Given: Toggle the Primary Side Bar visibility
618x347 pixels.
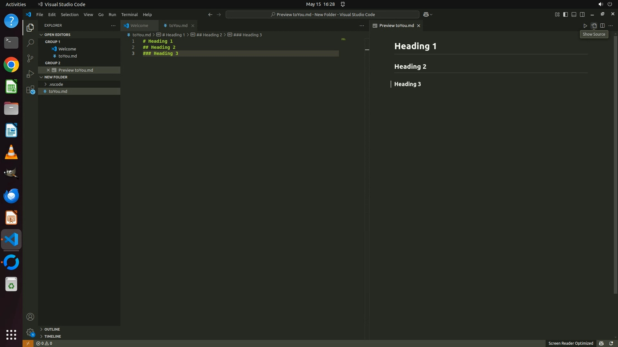Looking at the screenshot, I should [566, 14].
